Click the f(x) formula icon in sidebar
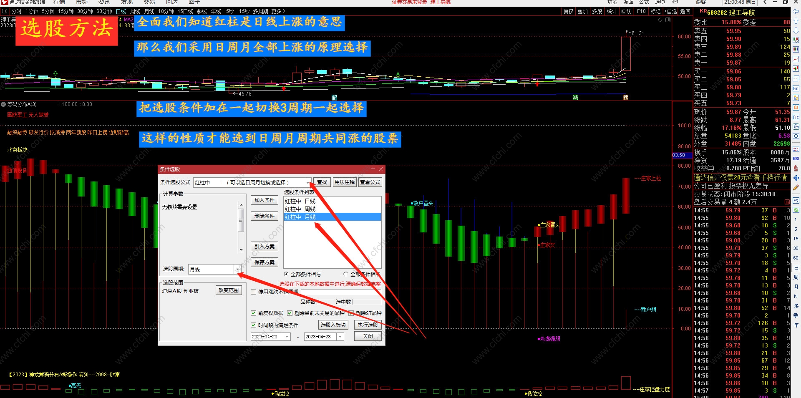Screen dimensions: 801x398 (x=796, y=126)
